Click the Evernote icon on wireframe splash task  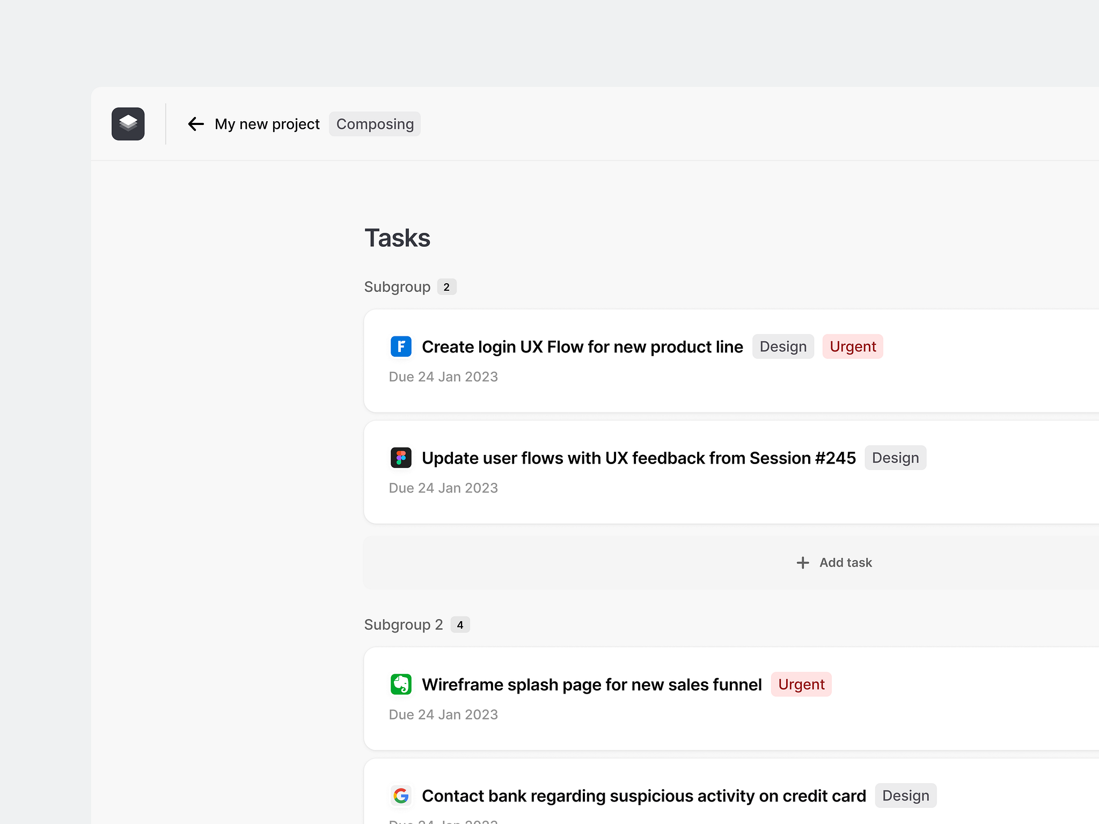(x=401, y=685)
